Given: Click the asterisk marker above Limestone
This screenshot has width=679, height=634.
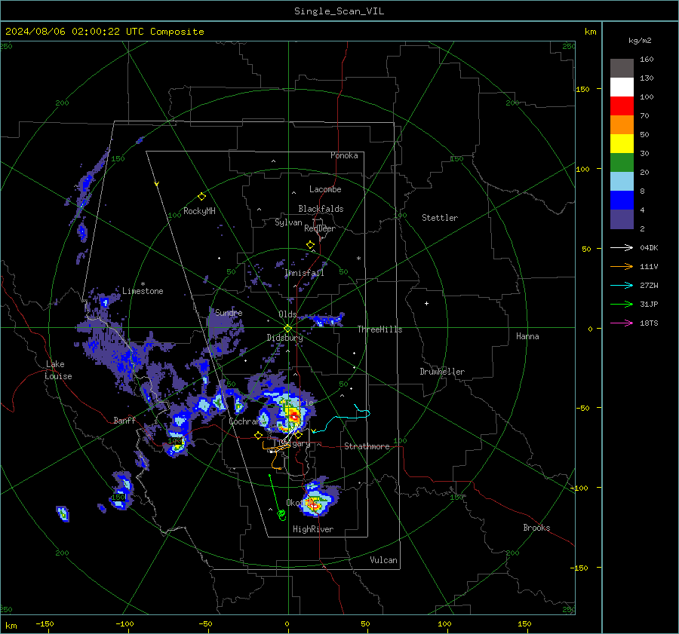Looking at the screenshot, I should point(143,284).
